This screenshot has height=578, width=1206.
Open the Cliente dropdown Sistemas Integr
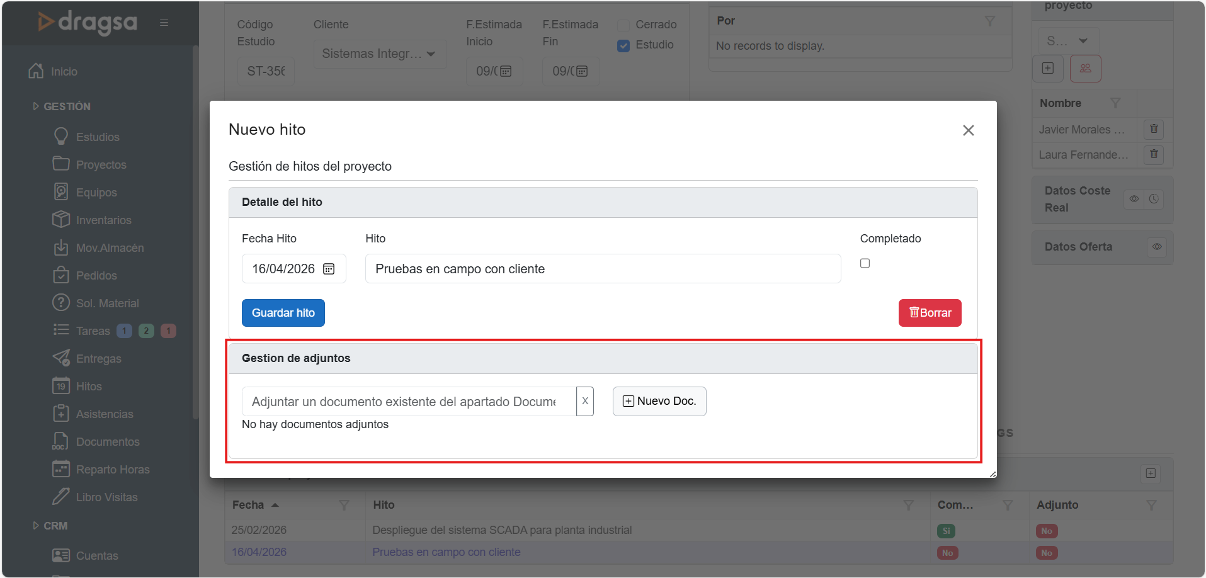point(380,54)
